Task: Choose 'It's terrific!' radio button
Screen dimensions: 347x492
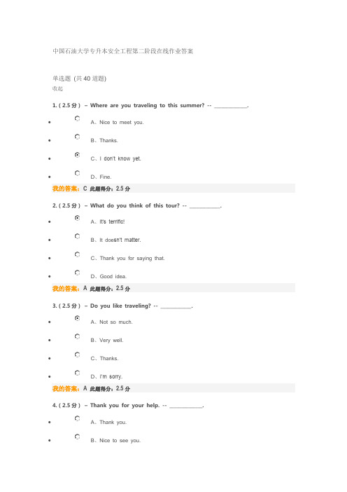Action: [78, 218]
